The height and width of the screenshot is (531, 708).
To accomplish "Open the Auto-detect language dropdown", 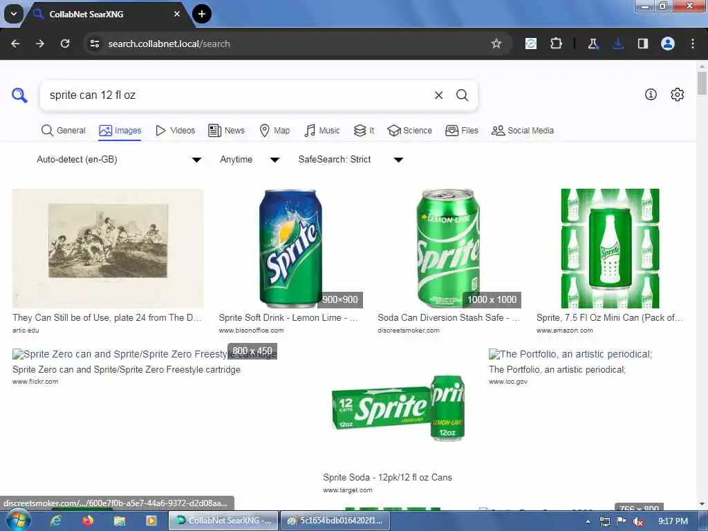I will 119,160.
